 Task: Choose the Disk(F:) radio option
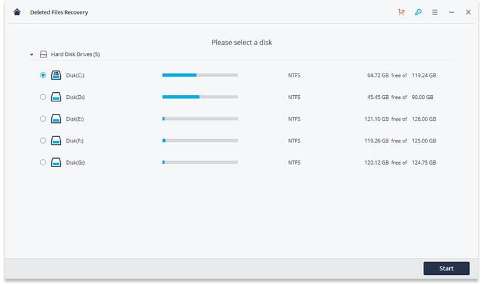[42, 140]
